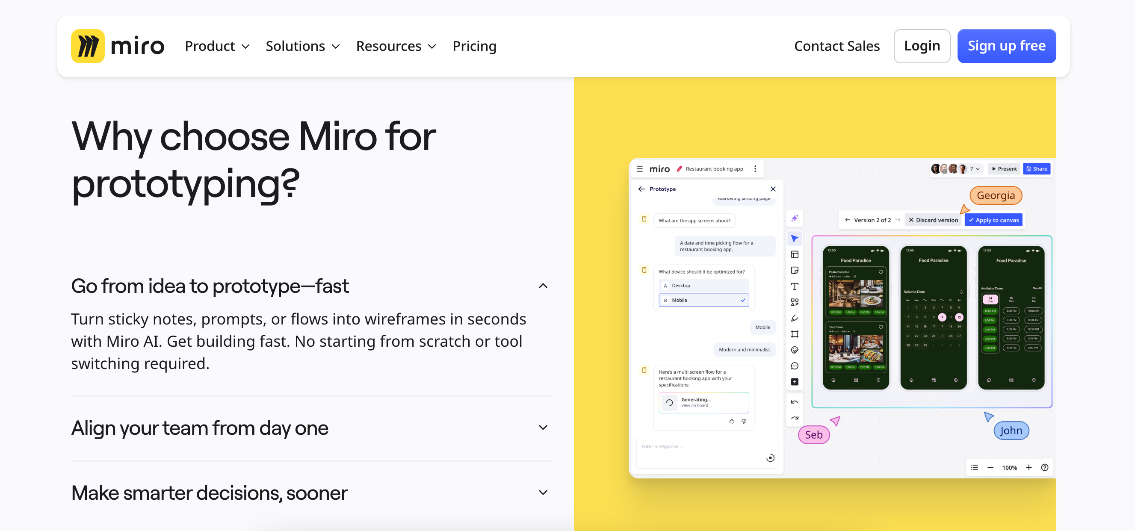Image resolution: width=1135 pixels, height=531 pixels.
Task: Click the undo arrow icon
Action: (795, 402)
